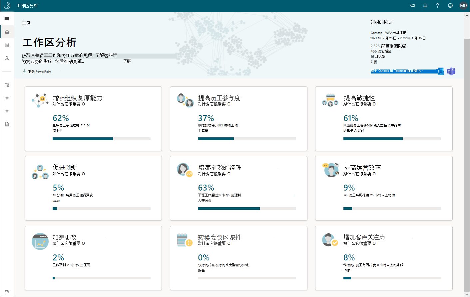The width and height of the screenshot is (470, 297).
Task: Click the 了解 link in description
Action: pos(127,61)
